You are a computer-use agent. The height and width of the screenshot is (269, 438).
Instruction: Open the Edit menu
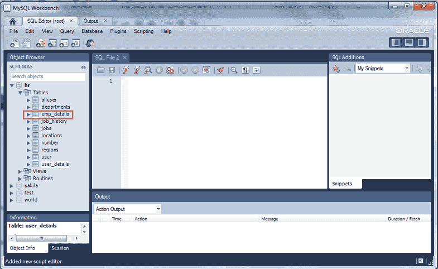pos(30,31)
